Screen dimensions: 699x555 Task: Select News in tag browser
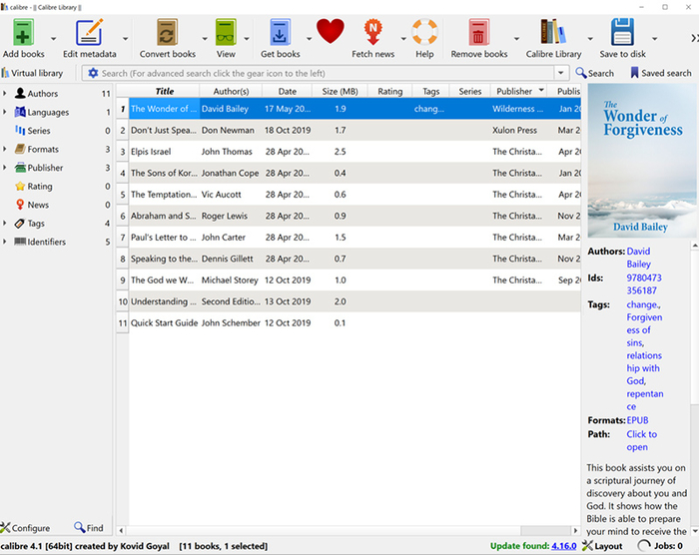pyautogui.click(x=38, y=205)
